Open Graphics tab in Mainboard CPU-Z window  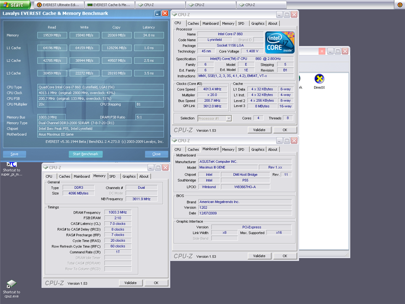pyautogui.click(x=257, y=150)
